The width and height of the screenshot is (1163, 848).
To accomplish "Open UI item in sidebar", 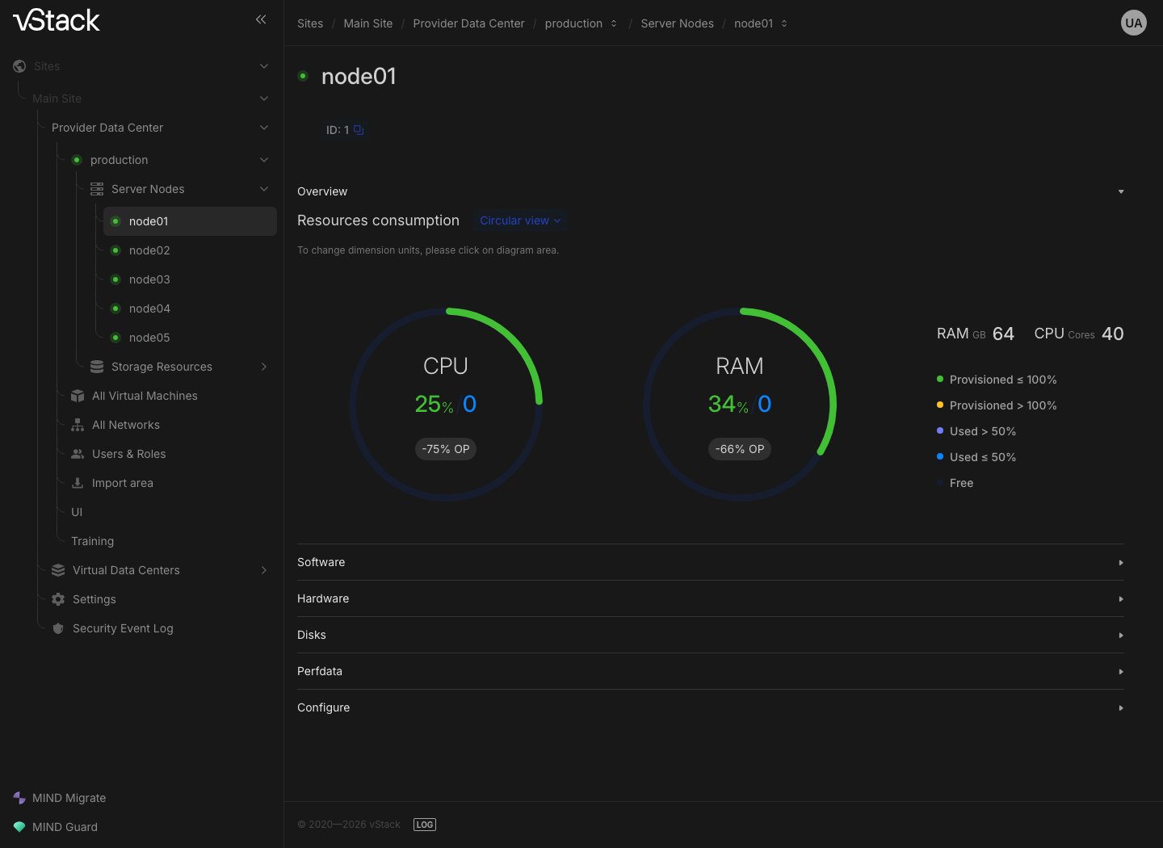I will coord(77,512).
